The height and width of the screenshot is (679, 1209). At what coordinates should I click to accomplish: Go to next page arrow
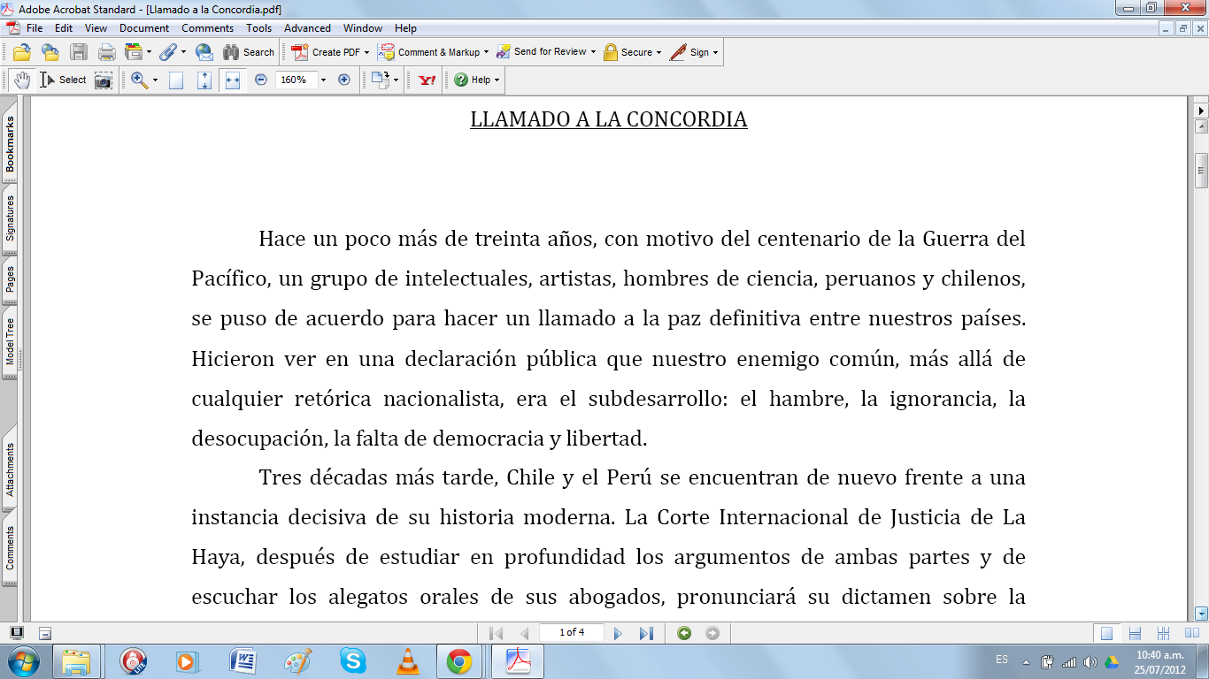[x=618, y=633]
